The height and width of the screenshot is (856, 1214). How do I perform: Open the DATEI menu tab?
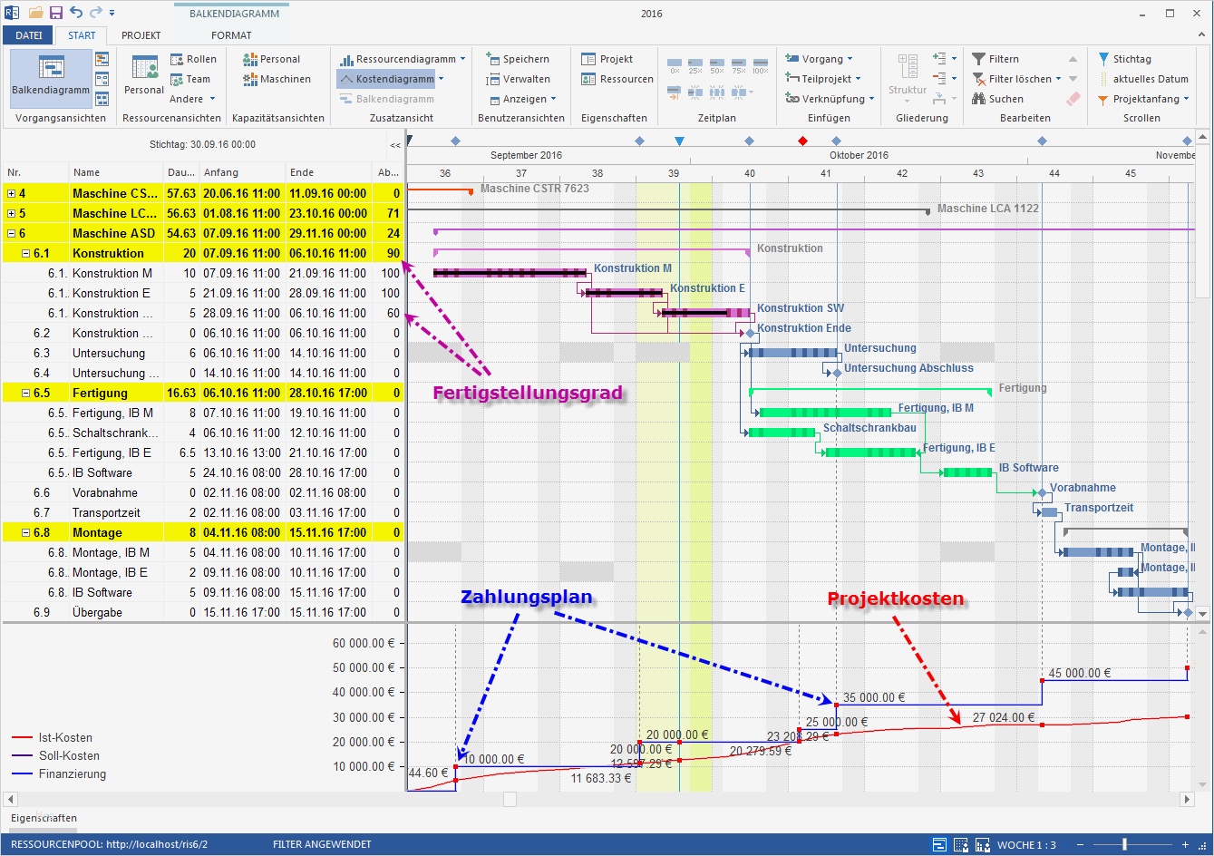point(29,35)
